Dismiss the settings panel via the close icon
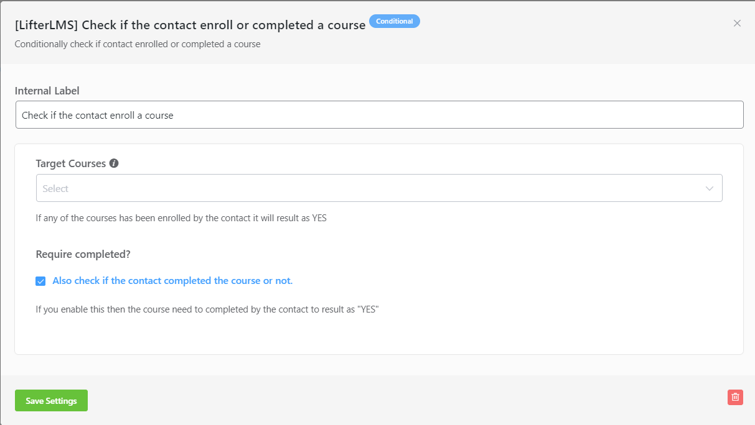The height and width of the screenshot is (425, 755). click(x=737, y=23)
